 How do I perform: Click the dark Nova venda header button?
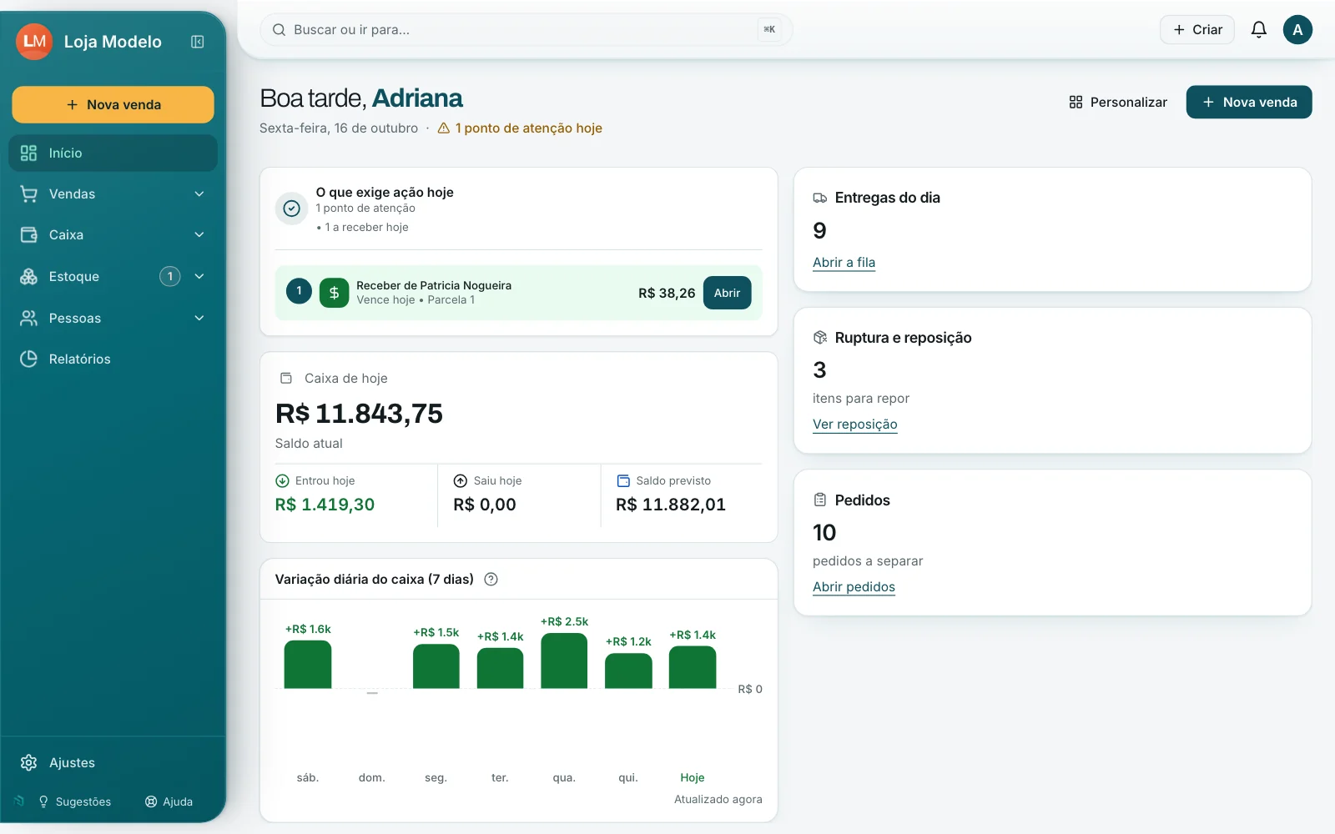point(1249,102)
